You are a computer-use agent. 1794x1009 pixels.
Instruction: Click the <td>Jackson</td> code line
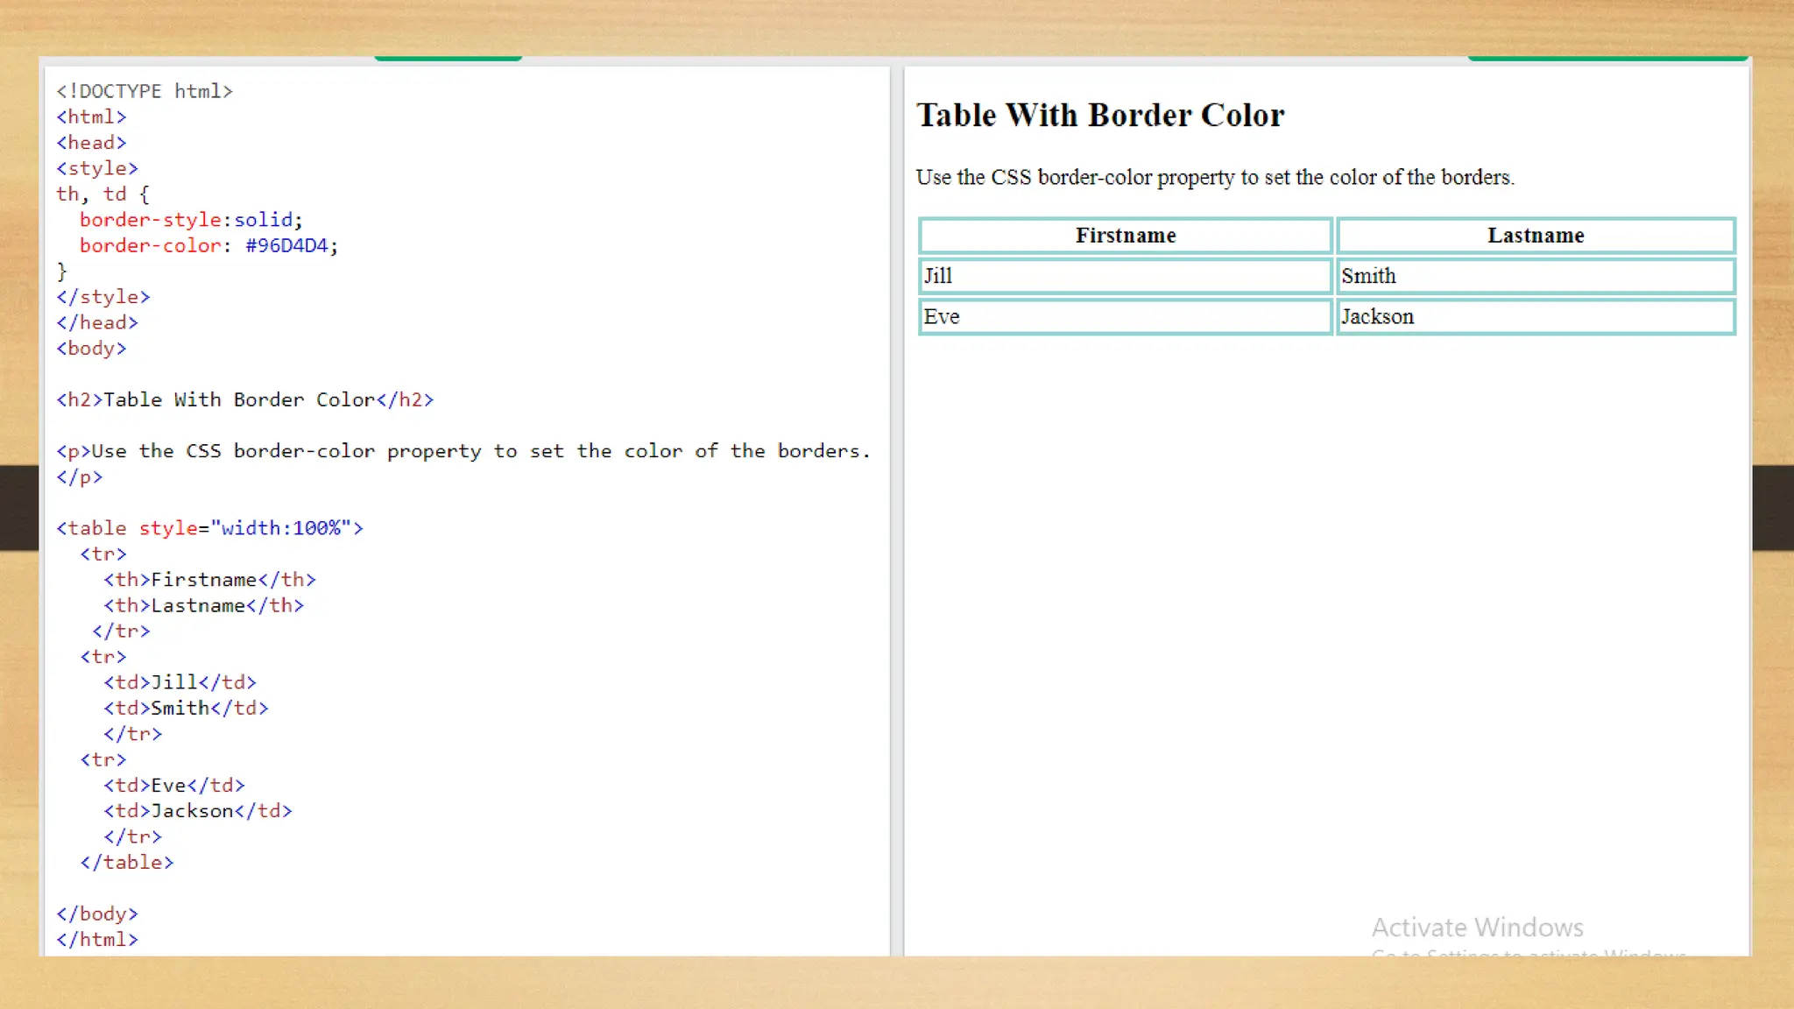tap(198, 811)
